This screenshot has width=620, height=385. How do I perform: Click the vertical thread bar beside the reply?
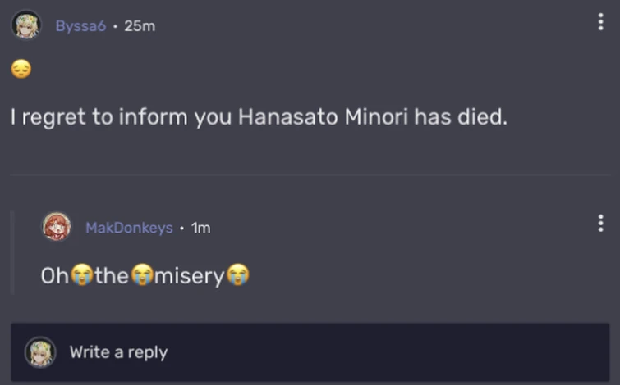click(12, 251)
